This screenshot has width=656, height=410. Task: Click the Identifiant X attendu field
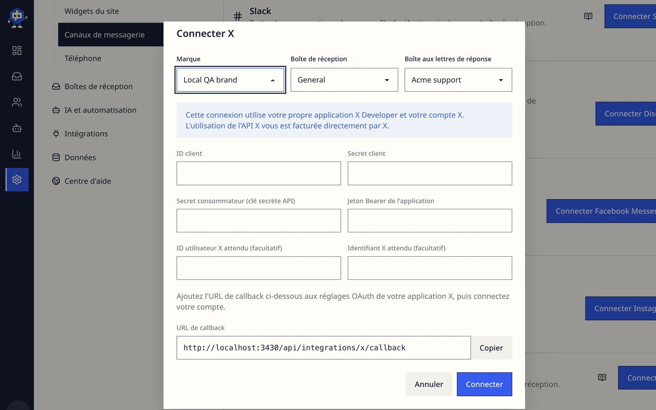pyautogui.click(x=430, y=268)
